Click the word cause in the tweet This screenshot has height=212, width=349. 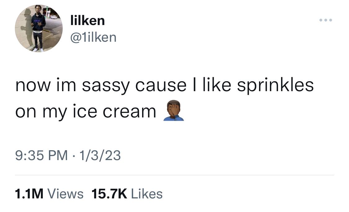click(161, 86)
